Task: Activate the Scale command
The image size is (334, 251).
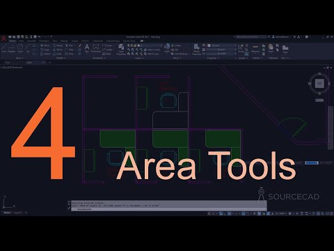Action: pyautogui.click(x=57, y=54)
